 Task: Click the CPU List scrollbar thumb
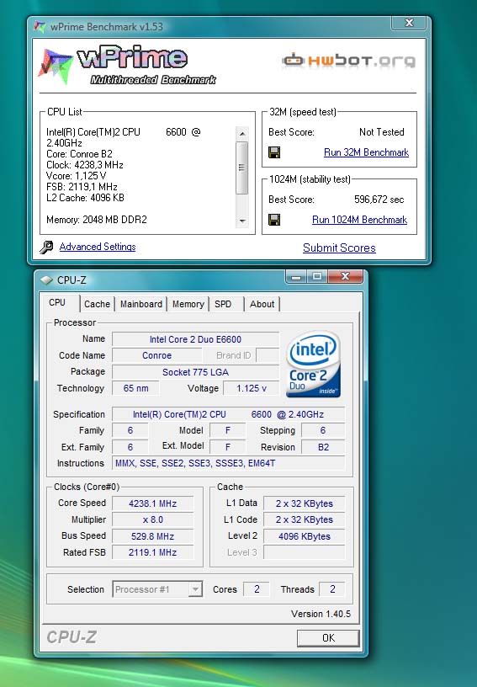click(242, 168)
